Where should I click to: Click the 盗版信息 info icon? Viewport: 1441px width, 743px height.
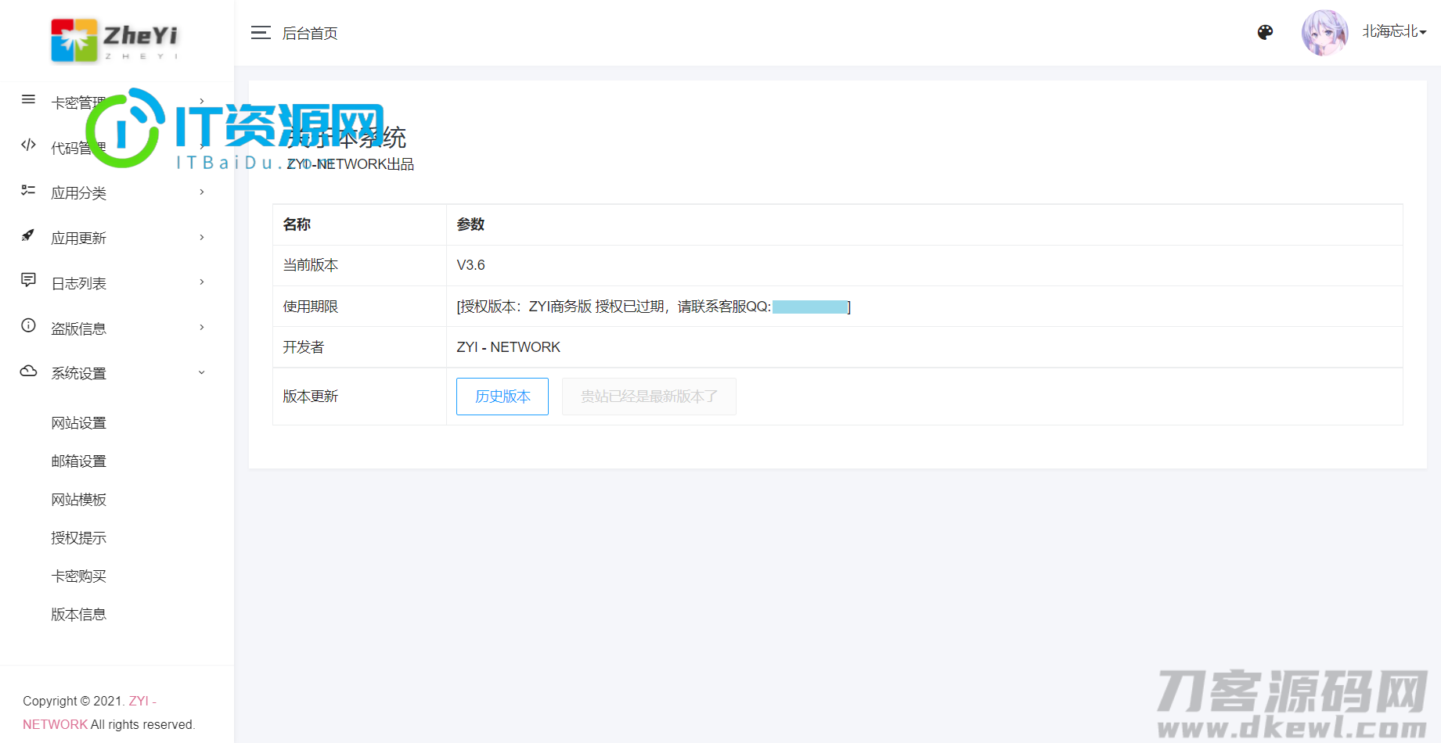click(x=28, y=325)
